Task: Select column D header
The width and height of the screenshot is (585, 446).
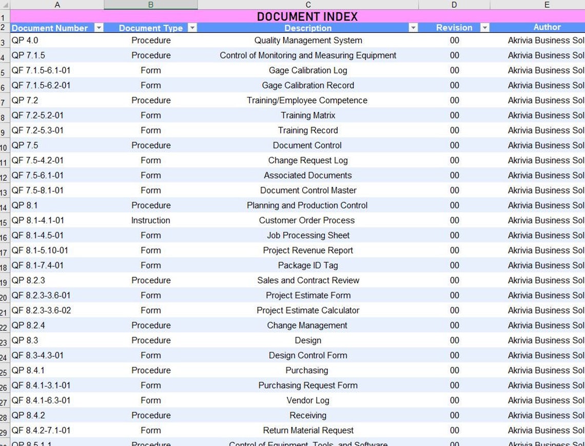Action: pos(454,5)
